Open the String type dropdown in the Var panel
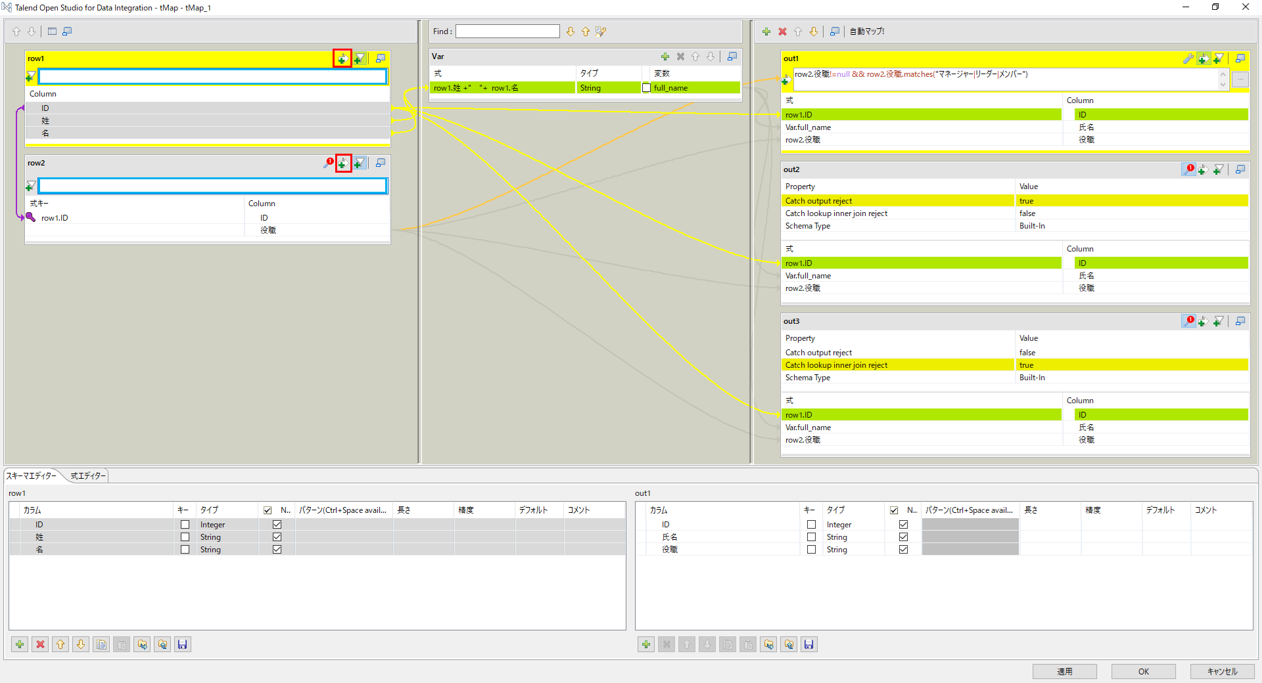This screenshot has height=683, width=1262. coord(608,87)
